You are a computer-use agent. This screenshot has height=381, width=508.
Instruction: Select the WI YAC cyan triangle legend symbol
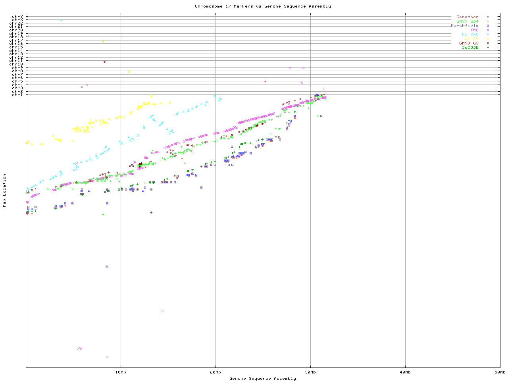[x=488, y=35]
